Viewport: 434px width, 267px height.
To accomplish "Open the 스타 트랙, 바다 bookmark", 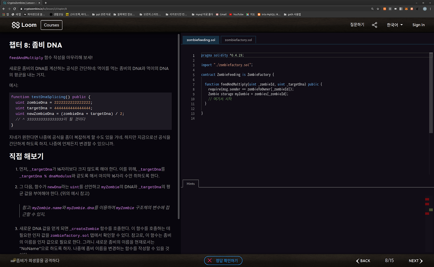I will click(78, 14).
